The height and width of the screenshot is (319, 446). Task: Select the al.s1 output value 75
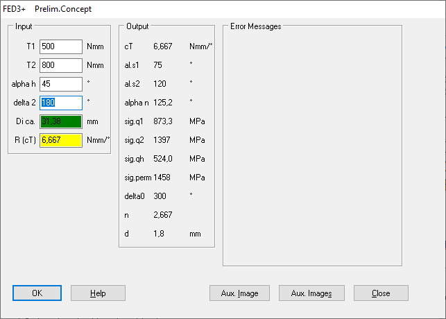tap(157, 65)
